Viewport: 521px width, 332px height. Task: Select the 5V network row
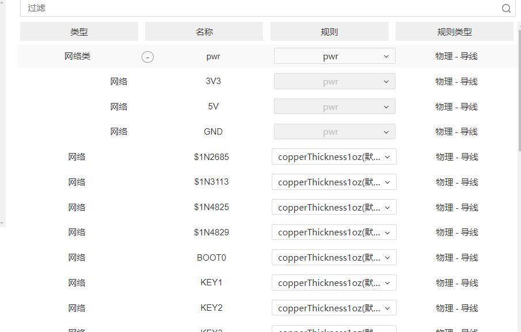[x=213, y=106]
